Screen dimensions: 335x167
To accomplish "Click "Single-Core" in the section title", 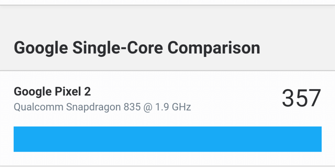I will (118, 48).
